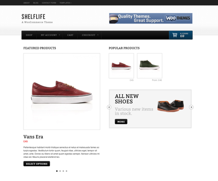The height and width of the screenshot is (181, 218).
Task: Click the ShelfLife site logo
Action: click(34, 17)
